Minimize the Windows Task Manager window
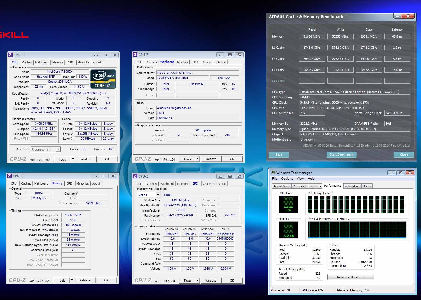The image size is (421, 300). click(x=391, y=173)
